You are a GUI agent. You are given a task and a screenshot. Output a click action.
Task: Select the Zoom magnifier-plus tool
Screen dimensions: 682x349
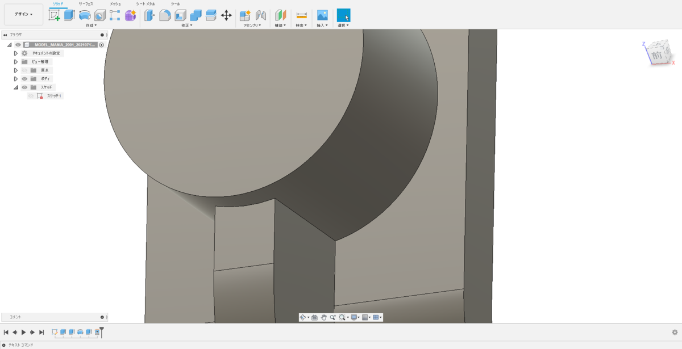coord(332,317)
